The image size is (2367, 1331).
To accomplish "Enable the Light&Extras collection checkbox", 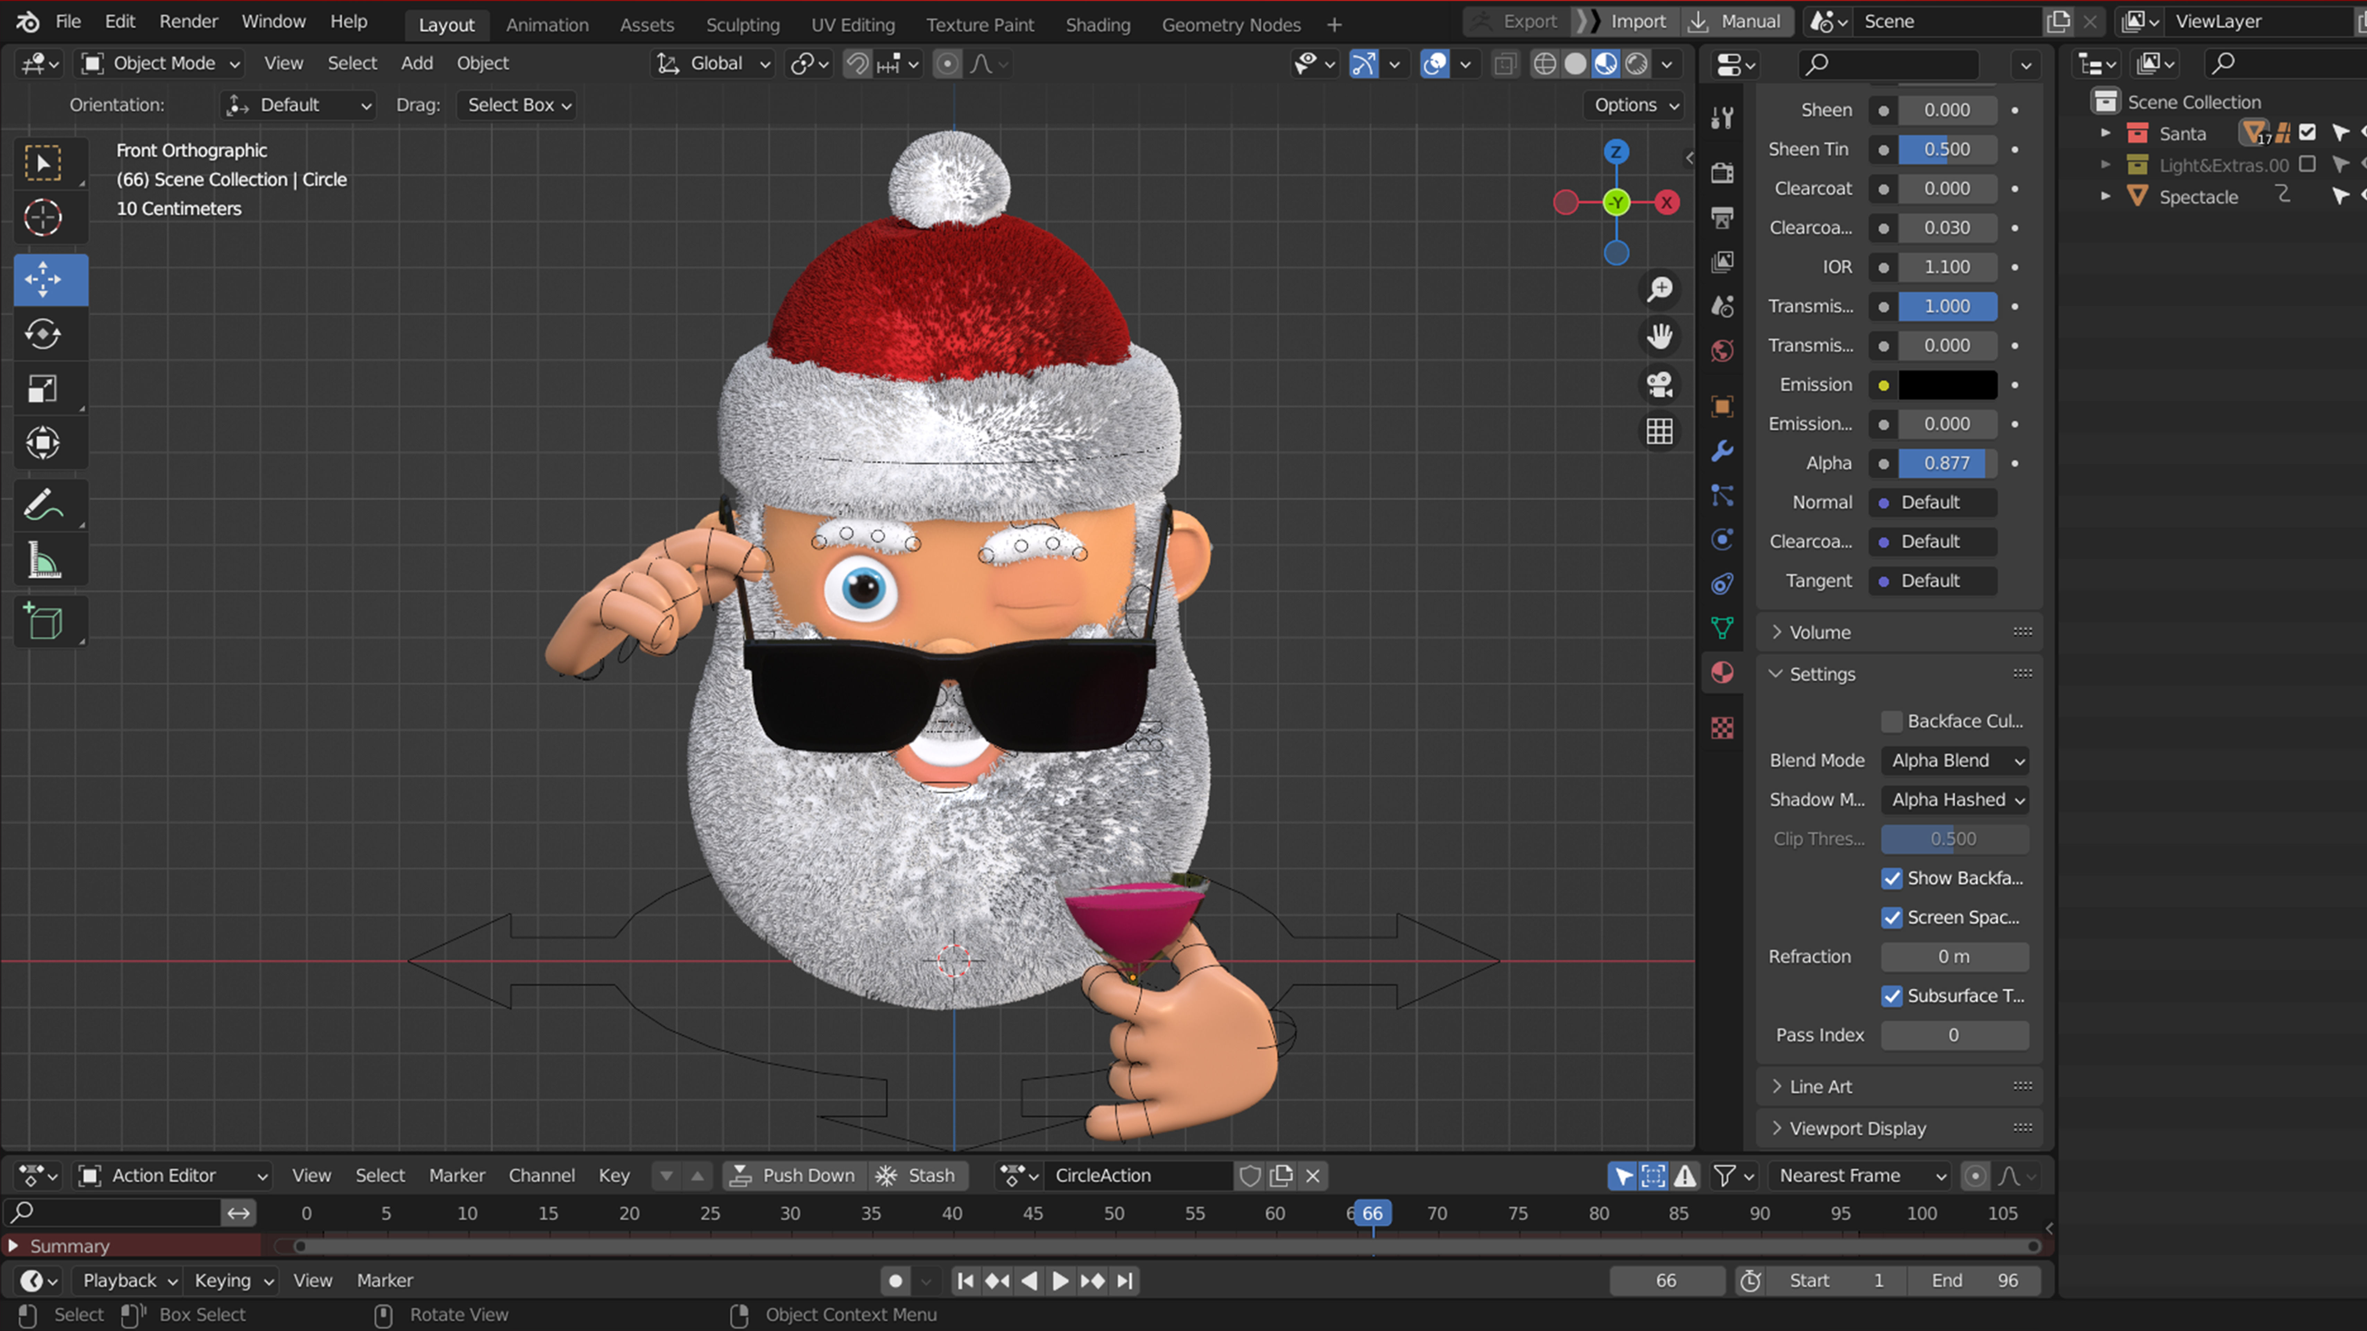I will pos(2307,164).
